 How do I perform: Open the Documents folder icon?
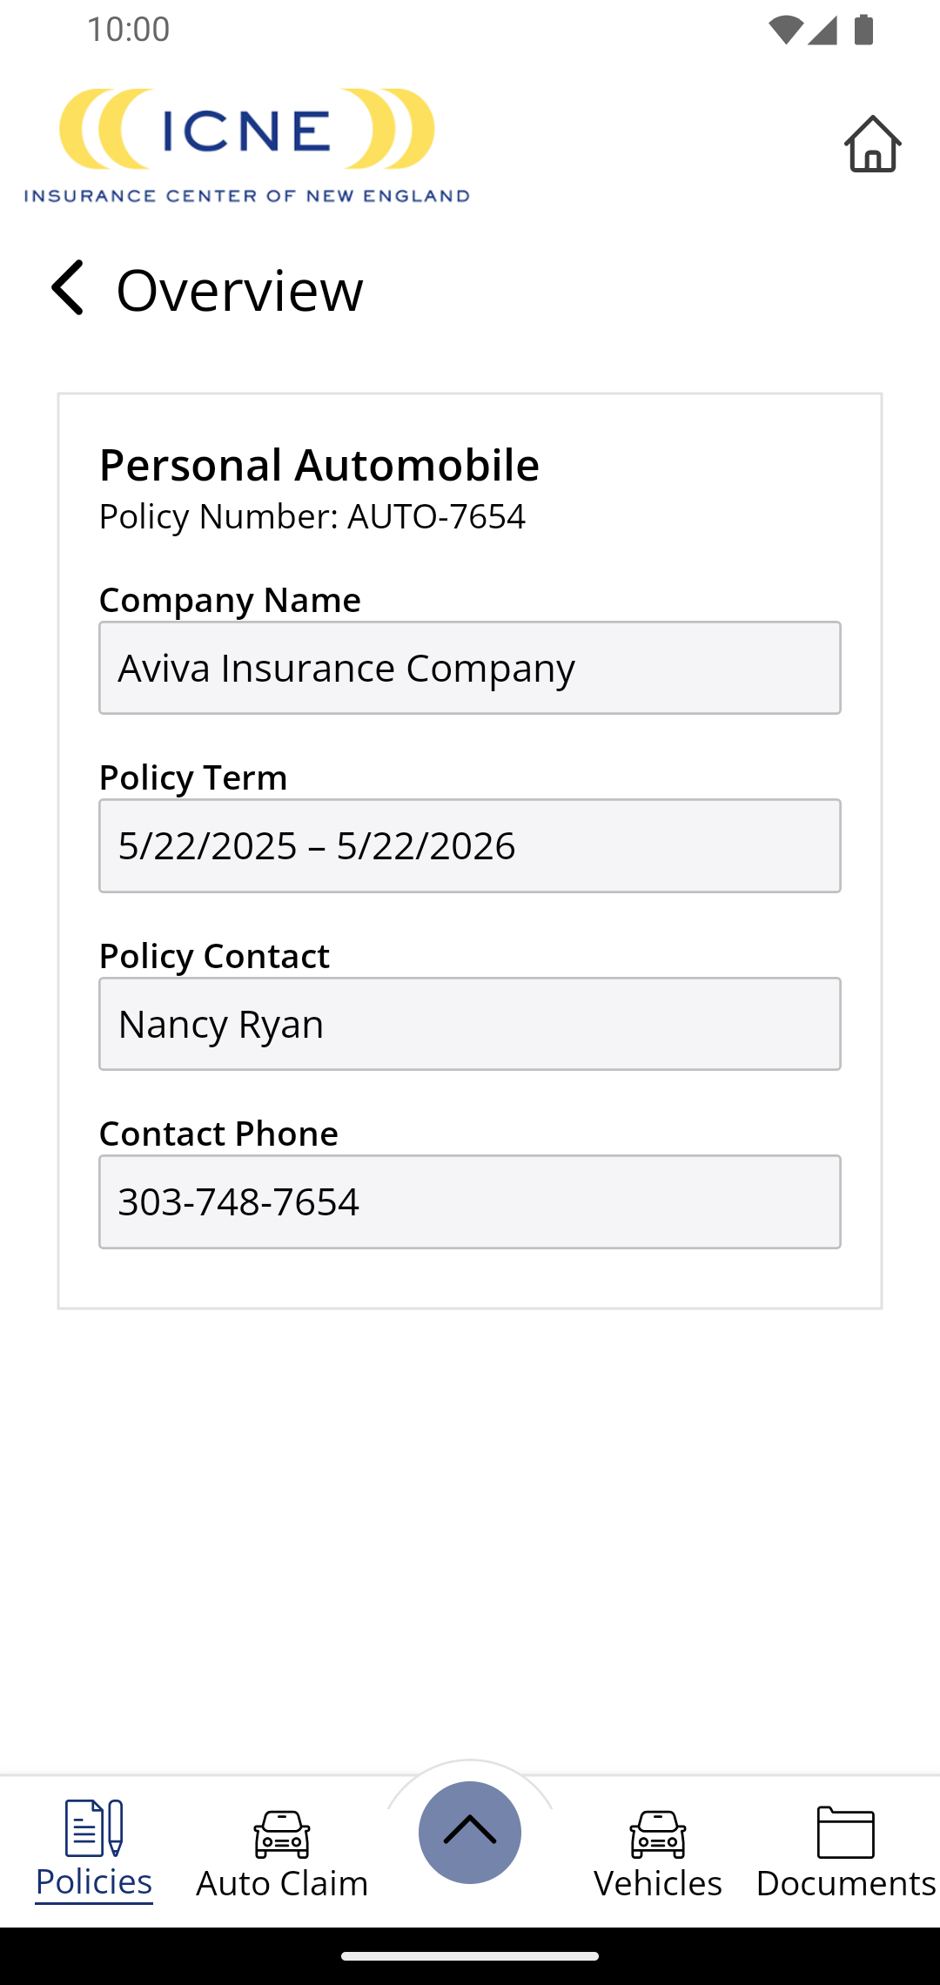point(846,1832)
